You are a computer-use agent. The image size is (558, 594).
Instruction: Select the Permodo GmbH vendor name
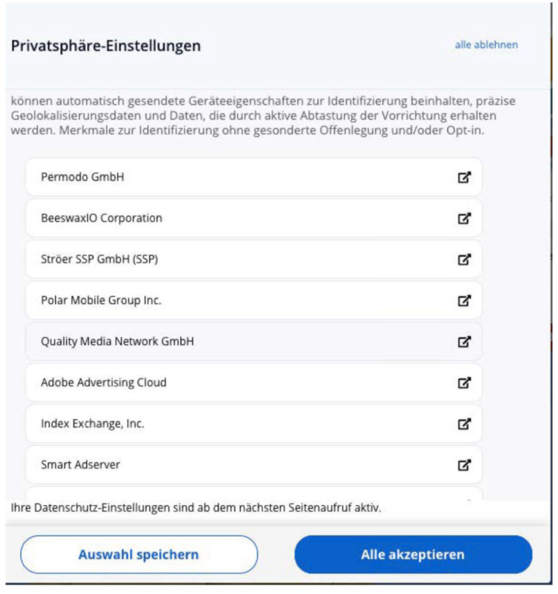[82, 177]
